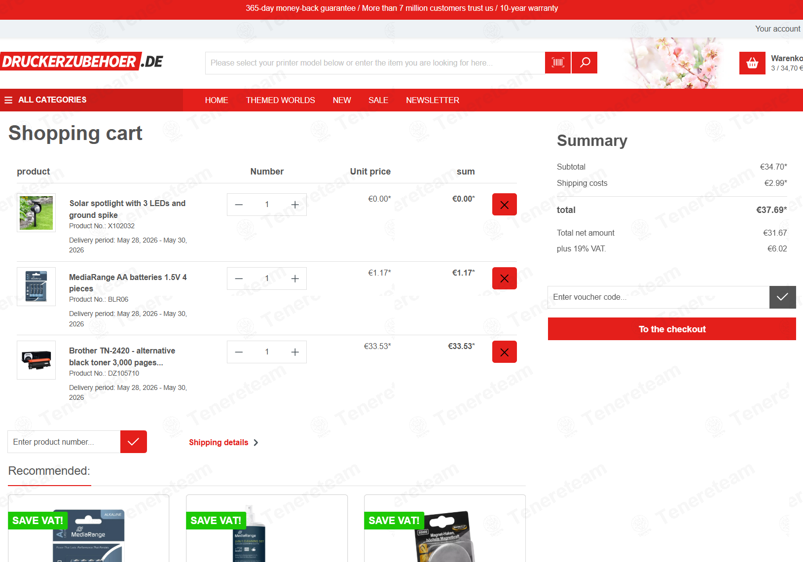Open MediaRange AA batteries product link

click(128, 283)
